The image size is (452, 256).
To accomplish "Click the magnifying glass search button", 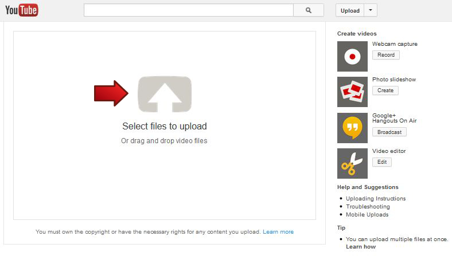I will 309,10.
